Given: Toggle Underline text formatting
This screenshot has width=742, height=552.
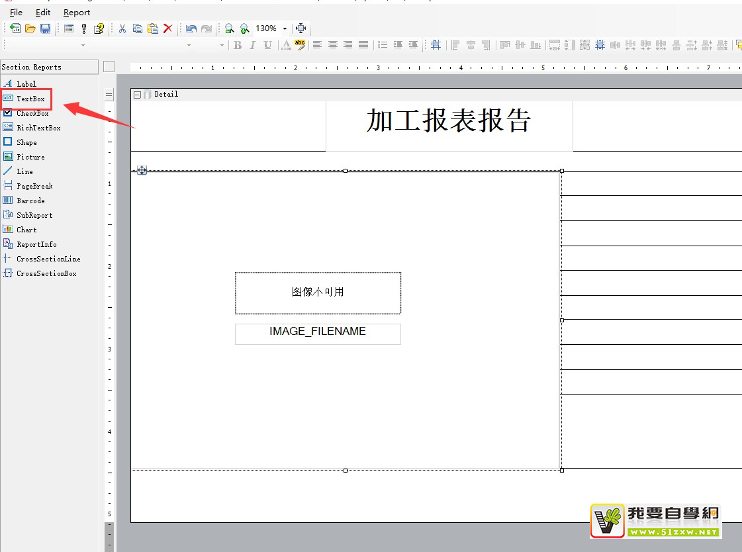Looking at the screenshot, I should 267,45.
